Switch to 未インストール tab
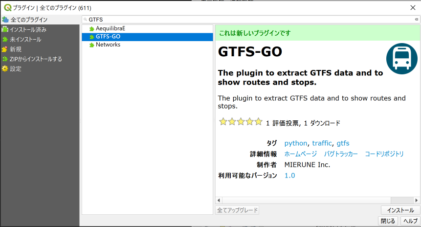Screen dimensions: 421x227 40,40
